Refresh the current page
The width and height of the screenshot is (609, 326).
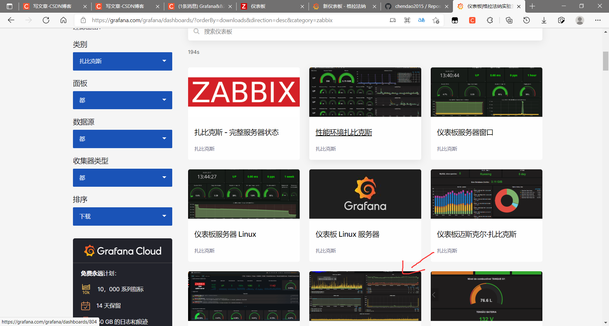46,20
